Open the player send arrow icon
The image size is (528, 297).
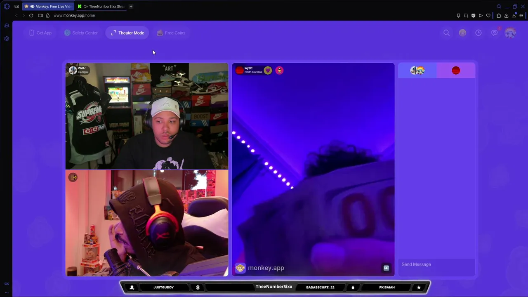pos(481,16)
